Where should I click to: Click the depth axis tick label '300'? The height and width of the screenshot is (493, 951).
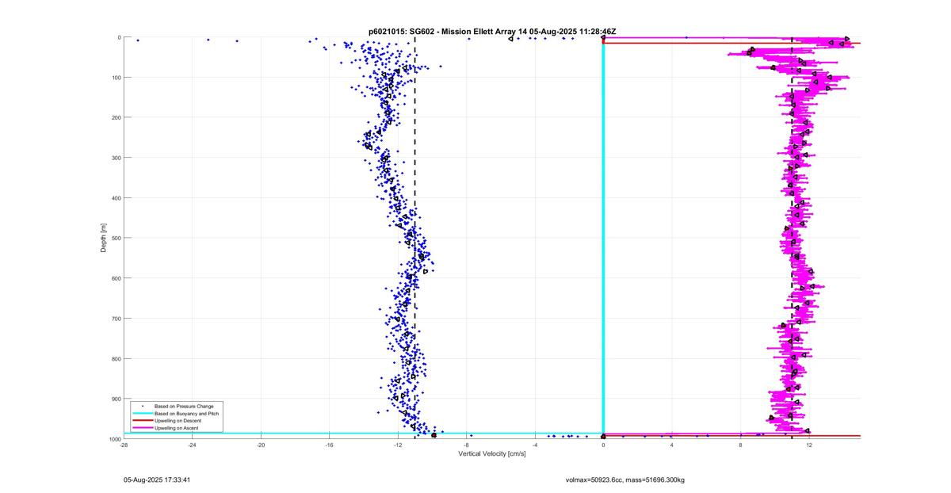pyautogui.click(x=116, y=158)
